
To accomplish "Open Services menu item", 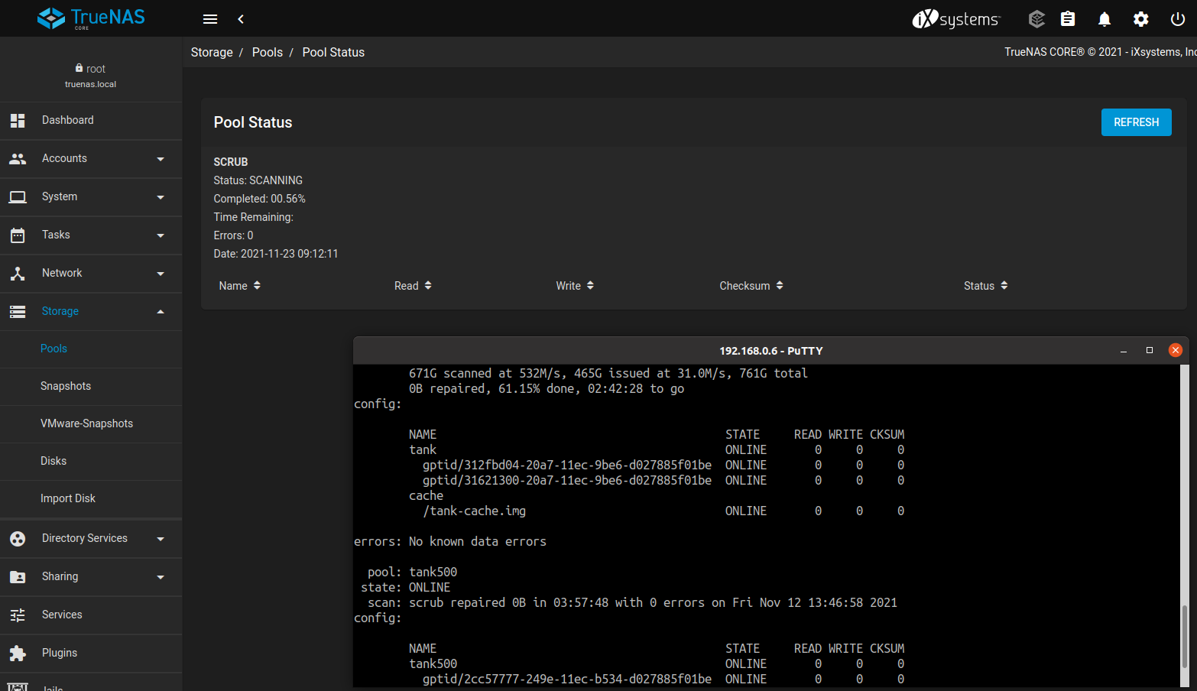I will click(x=91, y=615).
